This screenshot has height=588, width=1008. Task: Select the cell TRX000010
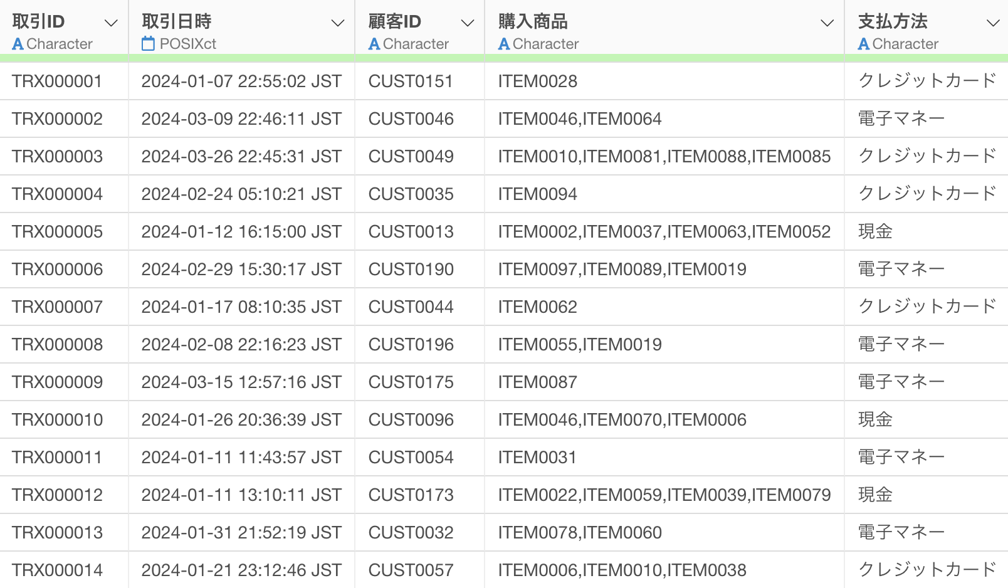[57, 420]
